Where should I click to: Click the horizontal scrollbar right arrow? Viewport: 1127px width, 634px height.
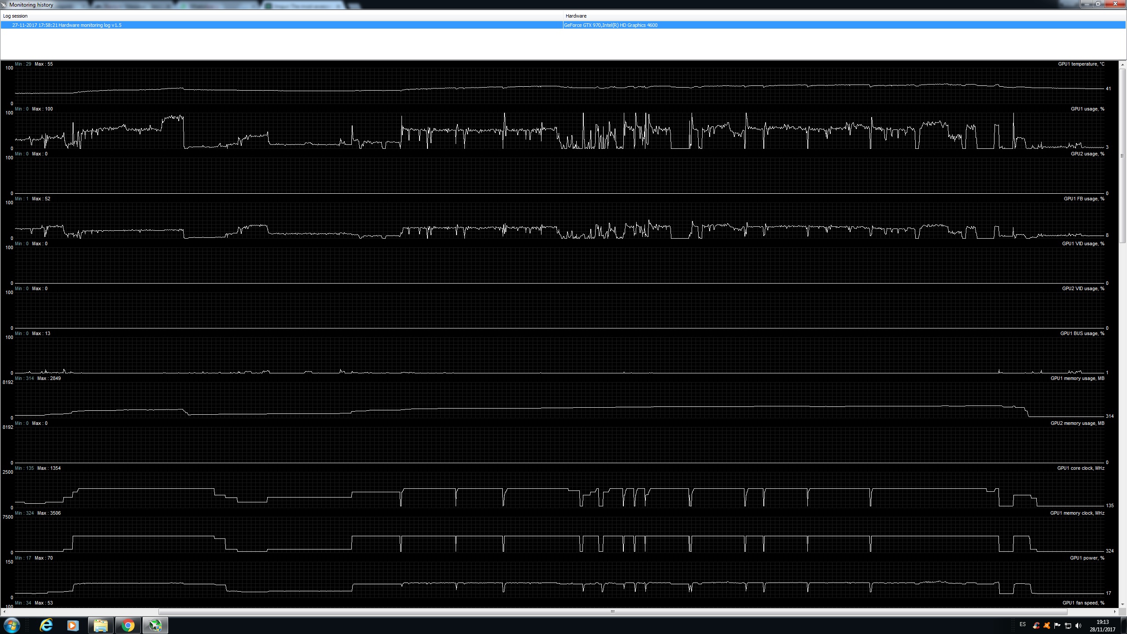pos(1115,612)
